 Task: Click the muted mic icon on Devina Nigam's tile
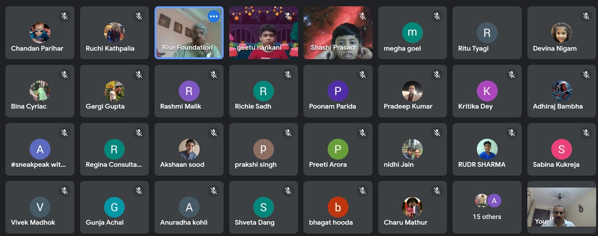(x=586, y=16)
